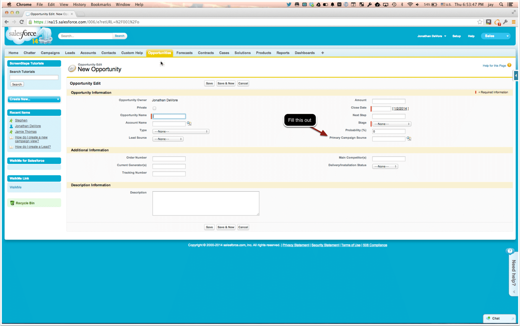The image size is (520, 326).
Task: Click the Save & New button
Action: click(x=225, y=83)
